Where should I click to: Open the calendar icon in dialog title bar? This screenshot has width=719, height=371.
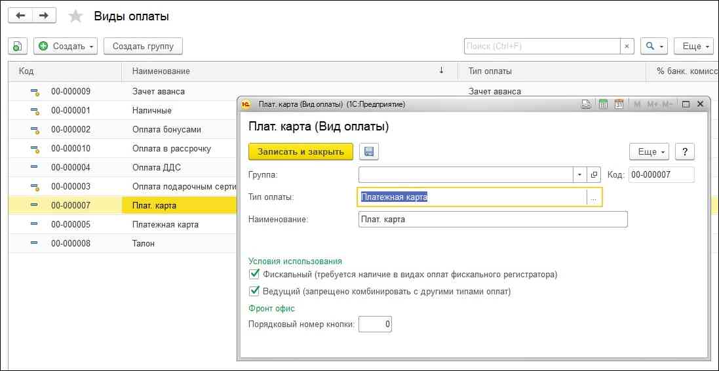click(x=618, y=104)
